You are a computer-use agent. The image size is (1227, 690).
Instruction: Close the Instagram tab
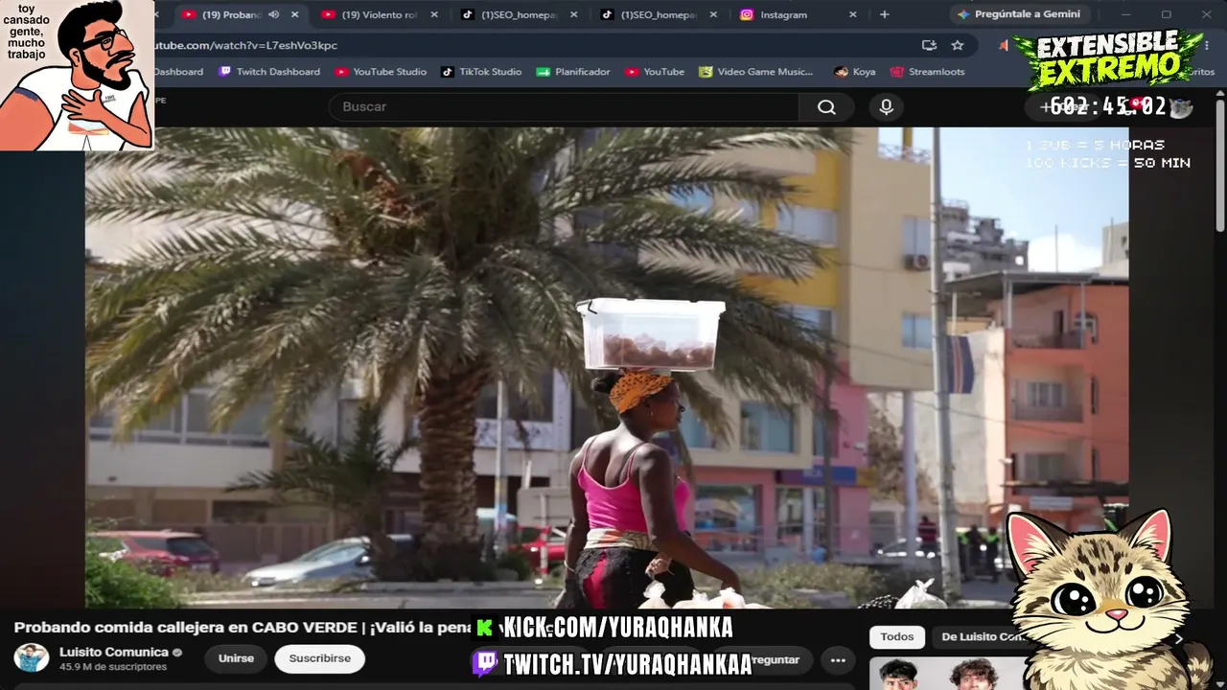pos(853,14)
